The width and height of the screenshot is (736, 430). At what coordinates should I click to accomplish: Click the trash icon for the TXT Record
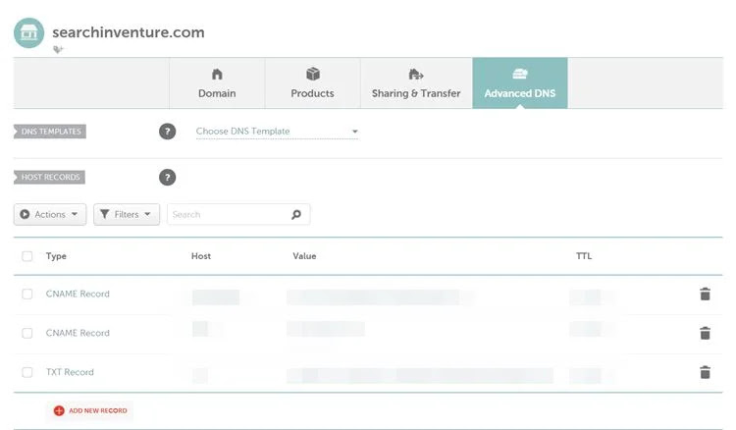tap(705, 372)
